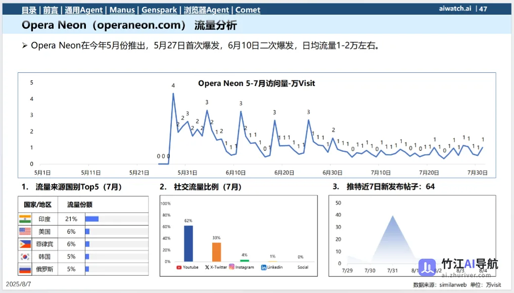The image size is (514, 293).
Task: Select the slide title Opera Neon 流量分析
Action: [x=129, y=25]
